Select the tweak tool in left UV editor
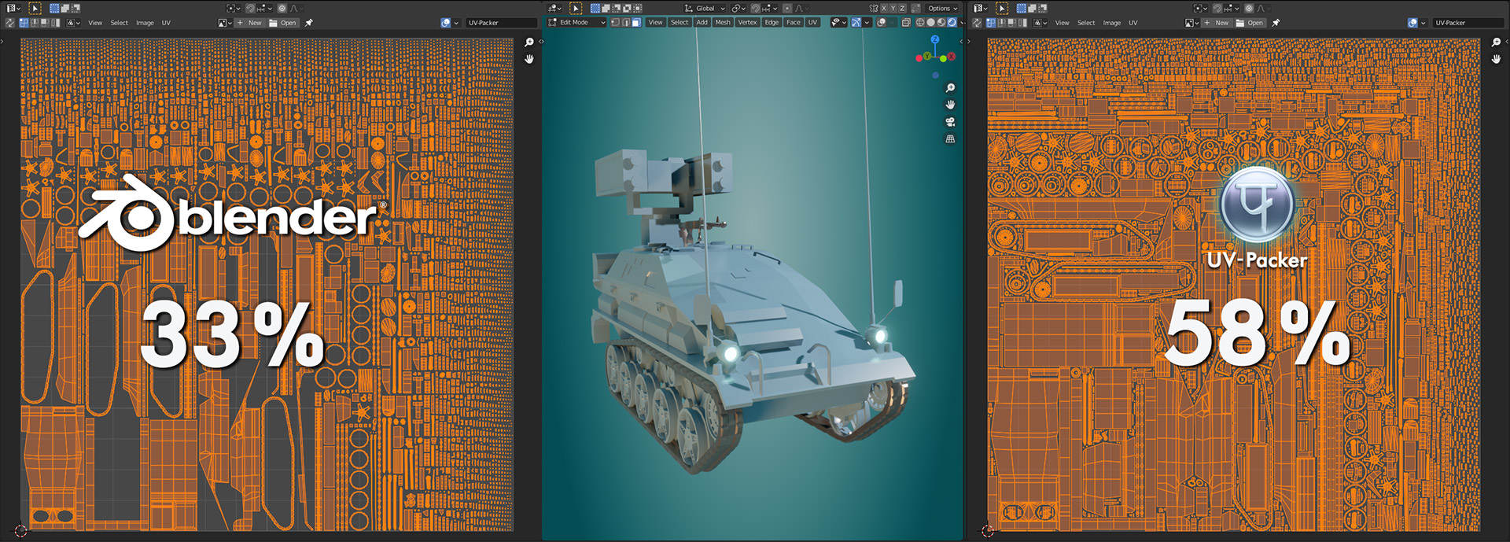The image size is (1510, 542). (x=35, y=8)
